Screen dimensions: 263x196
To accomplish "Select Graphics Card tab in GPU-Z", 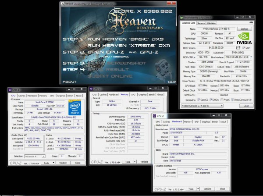I will pyautogui.click(x=188, y=23).
